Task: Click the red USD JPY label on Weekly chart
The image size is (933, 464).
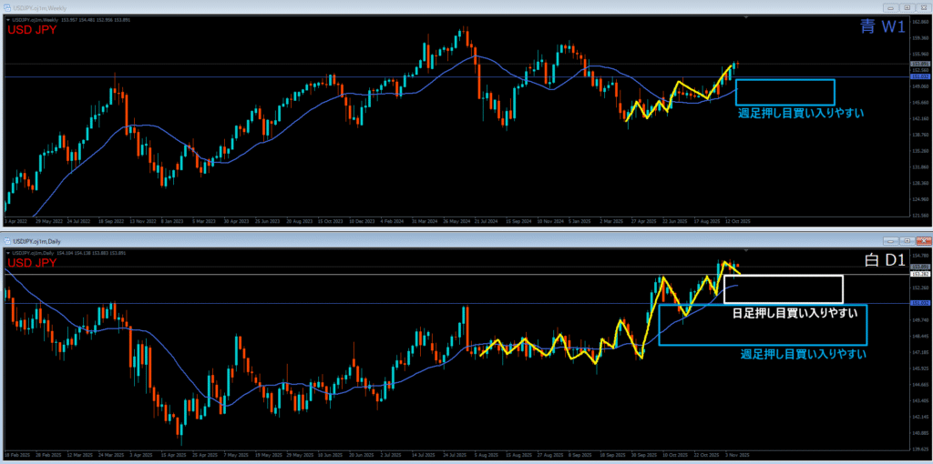Action: [32, 29]
